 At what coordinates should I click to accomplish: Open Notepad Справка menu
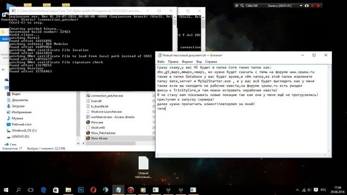pyautogui.click(x=211, y=62)
